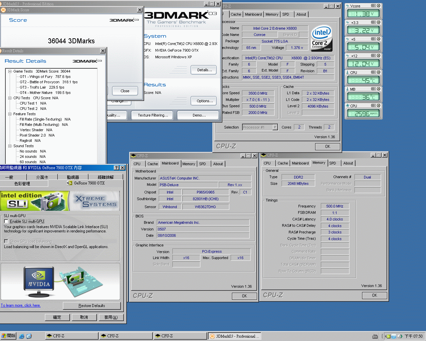Click the GeForce 7900 GTX tab icon
The image size is (426, 341).
point(70,183)
